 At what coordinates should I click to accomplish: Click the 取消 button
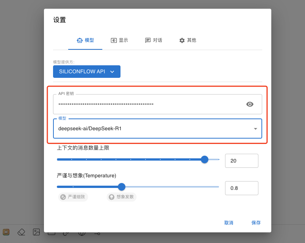coord(229,223)
